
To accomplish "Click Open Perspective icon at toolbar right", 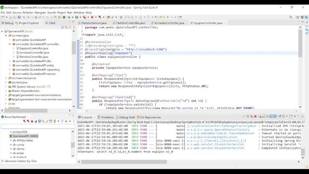I will coord(298,17).
